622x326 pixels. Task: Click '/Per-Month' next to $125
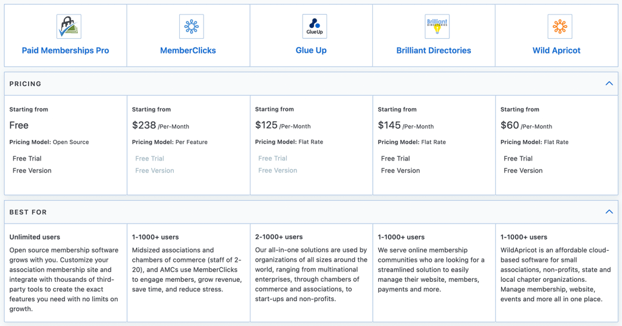click(295, 126)
